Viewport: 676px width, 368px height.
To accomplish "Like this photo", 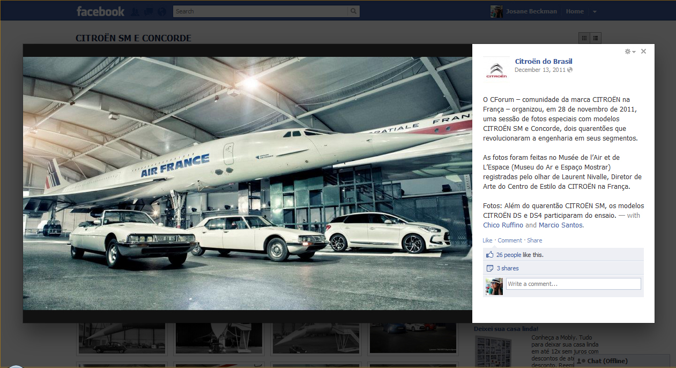I will pos(487,240).
